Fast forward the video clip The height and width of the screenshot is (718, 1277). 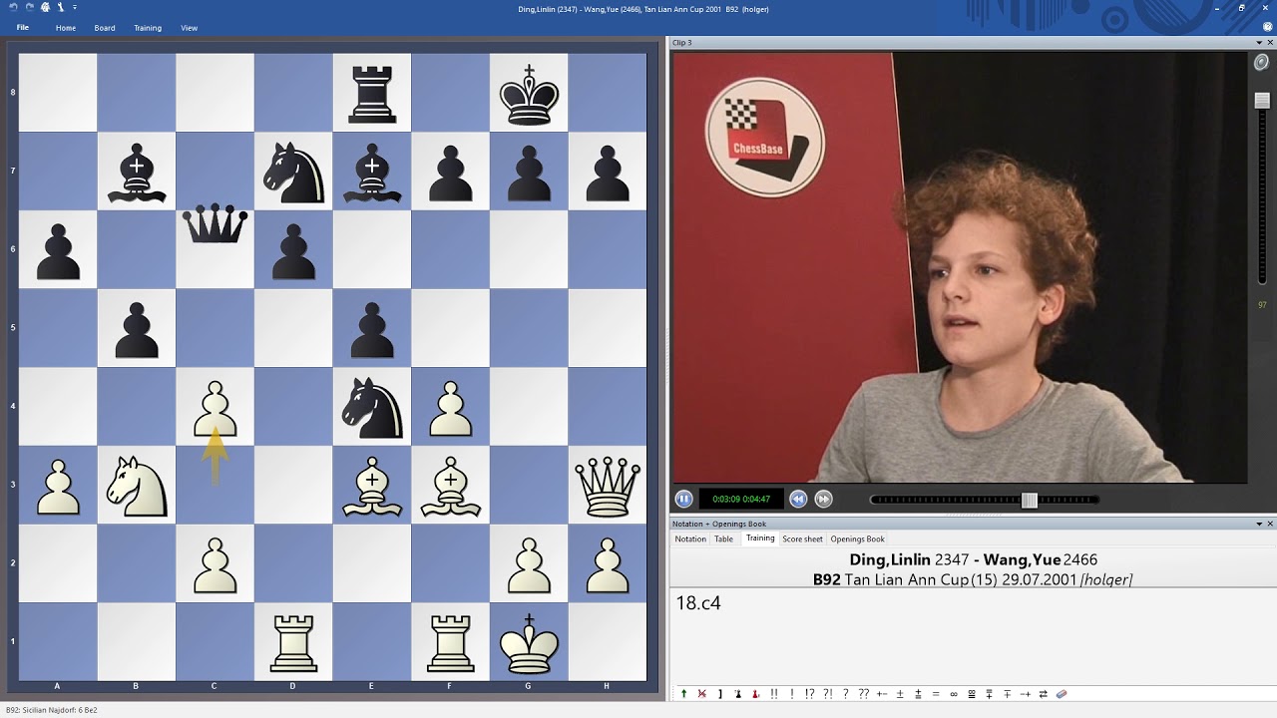823,499
